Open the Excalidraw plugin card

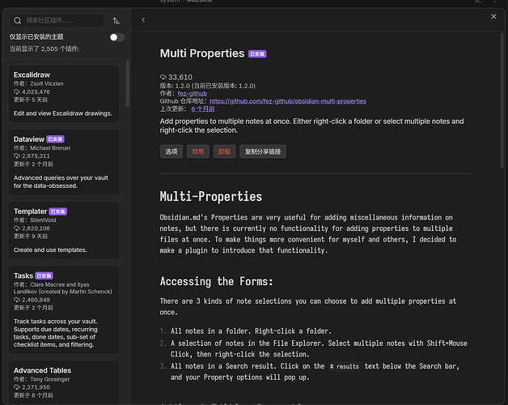click(63, 94)
